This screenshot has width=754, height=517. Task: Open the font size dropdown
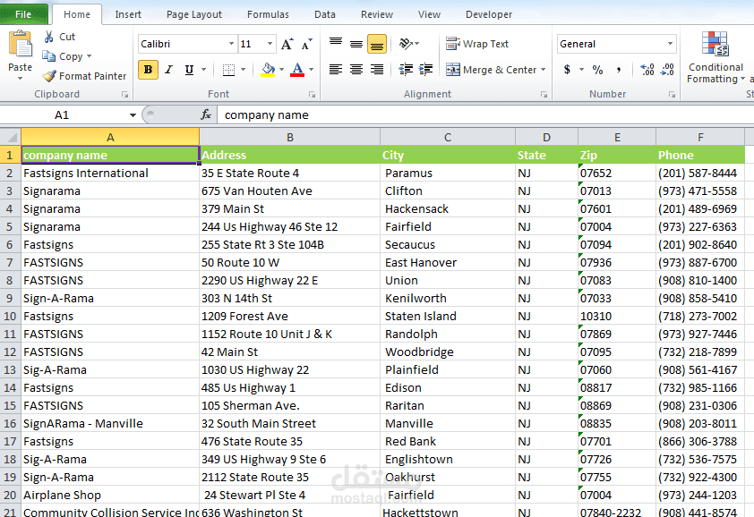click(270, 44)
